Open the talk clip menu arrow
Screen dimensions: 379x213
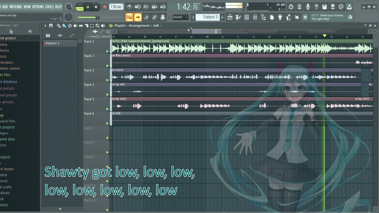(114, 113)
